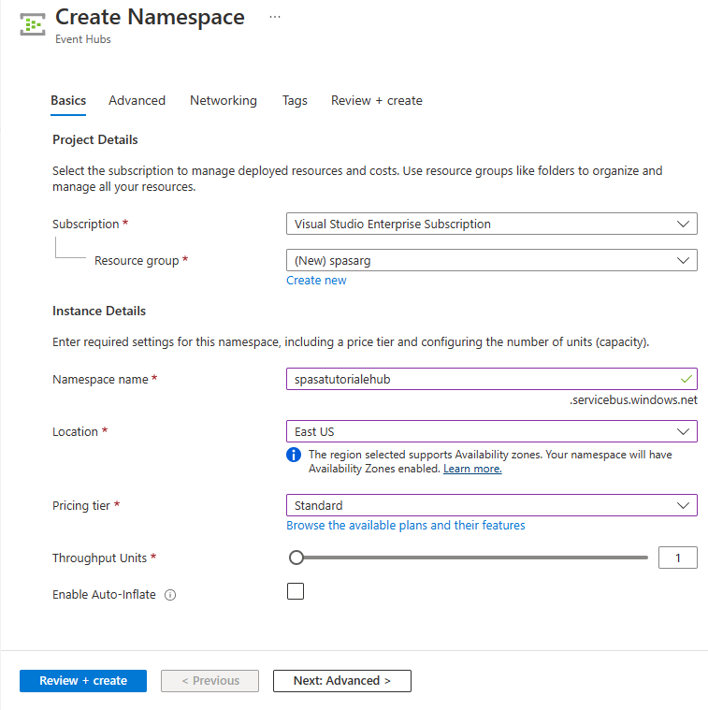The height and width of the screenshot is (710, 708).
Task: Click the Namespace name input field
Action: [x=482, y=379]
